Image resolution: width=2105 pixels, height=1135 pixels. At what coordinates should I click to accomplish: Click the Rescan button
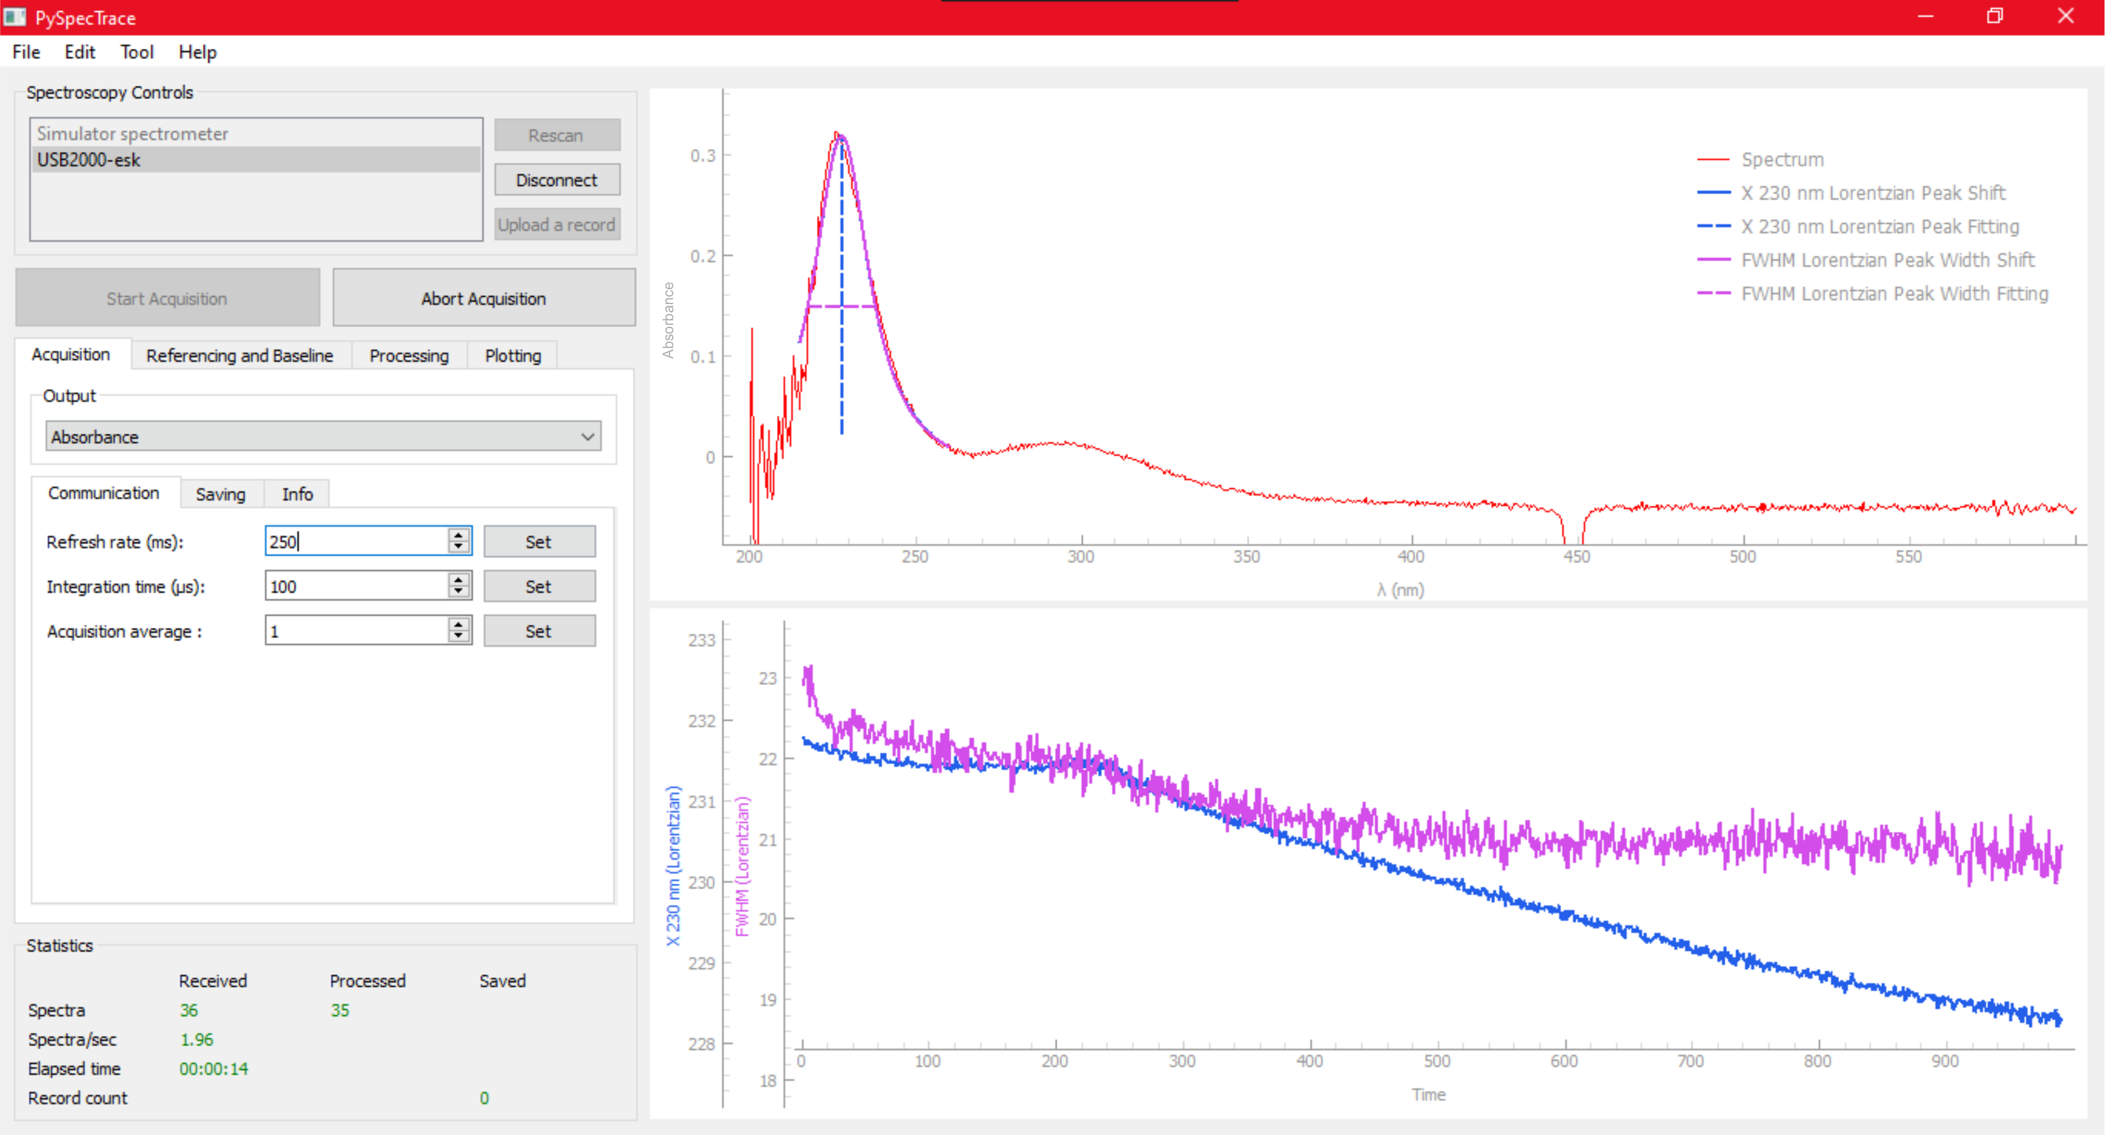click(557, 135)
